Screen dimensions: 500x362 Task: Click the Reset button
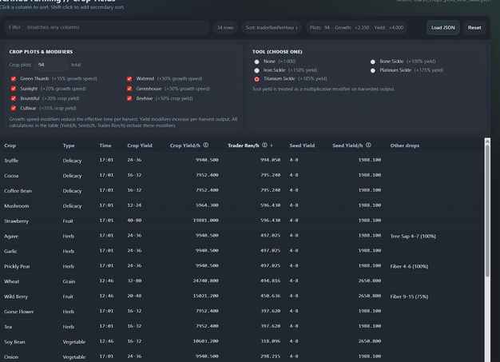click(x=474, y=28)
